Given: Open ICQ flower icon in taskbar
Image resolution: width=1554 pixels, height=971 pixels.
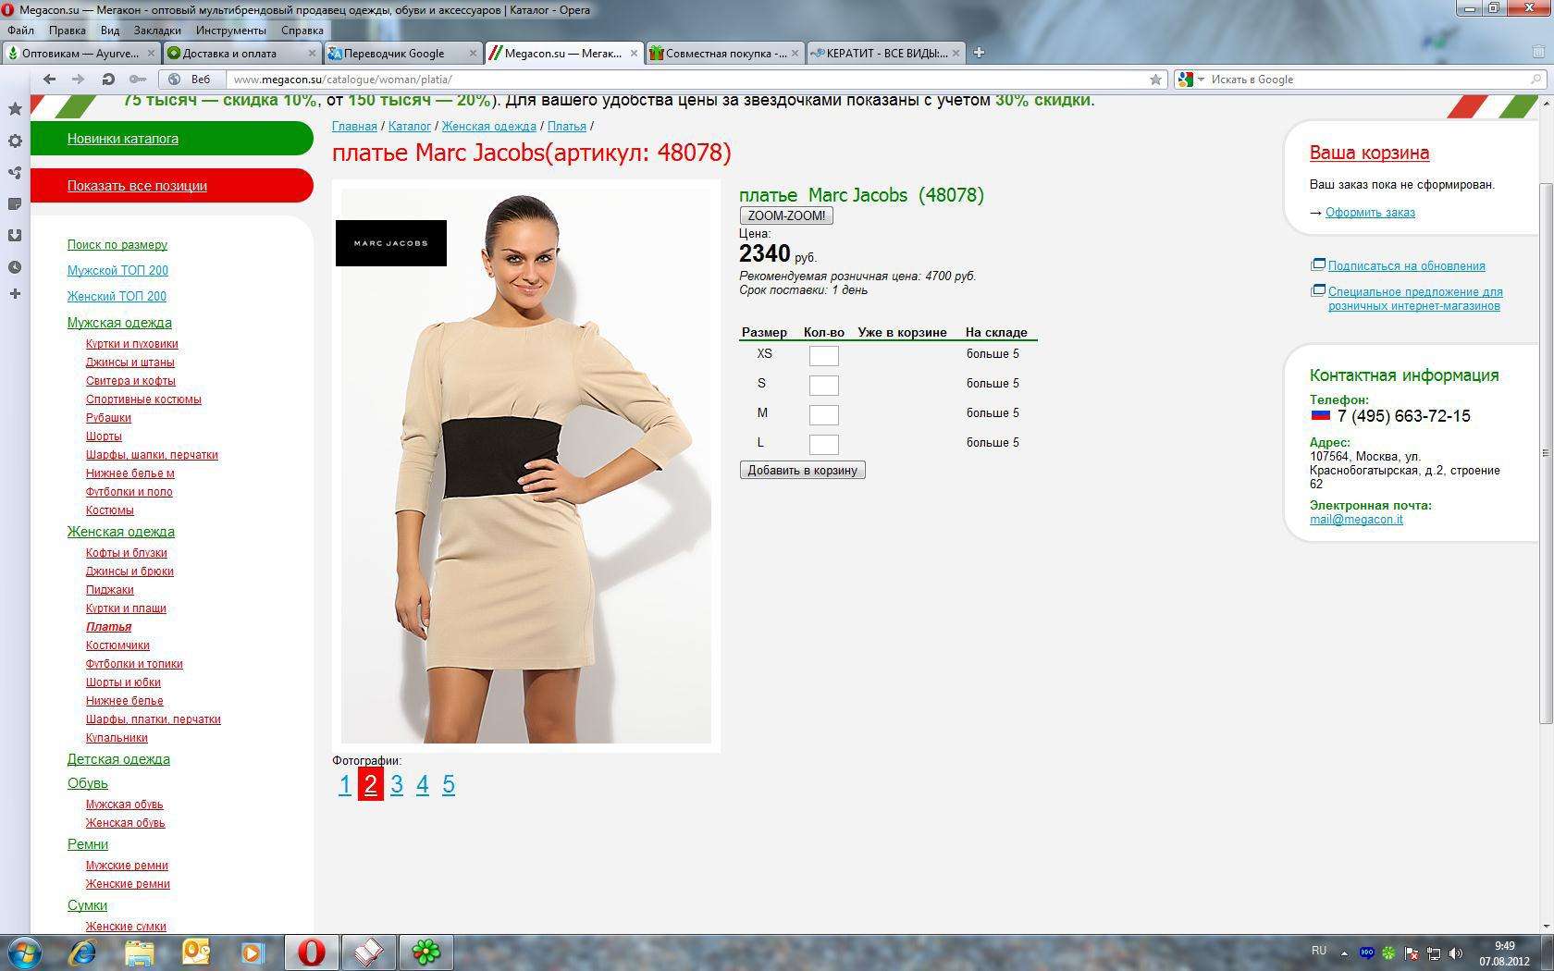Looking at the screenshot, I should (425, 952).
